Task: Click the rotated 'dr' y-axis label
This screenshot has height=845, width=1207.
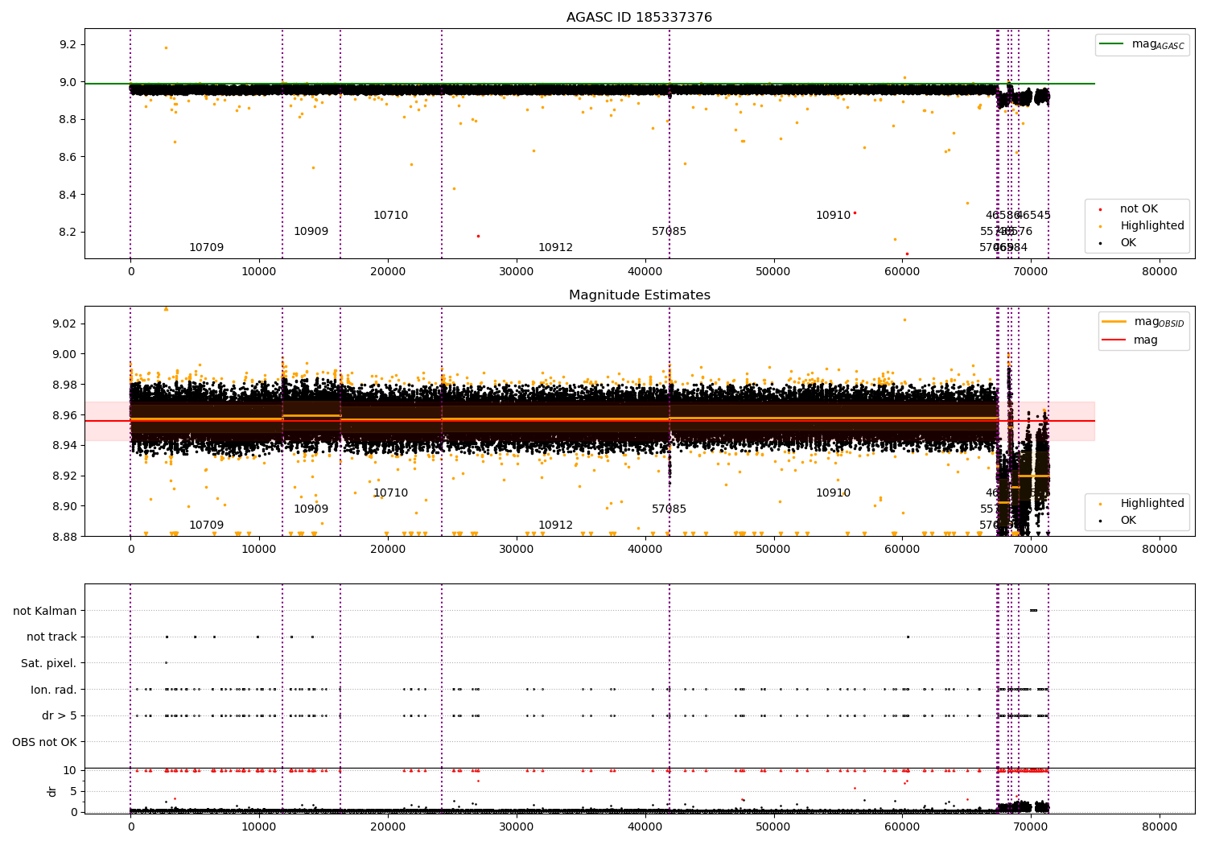Action: [x=52, y=791]
